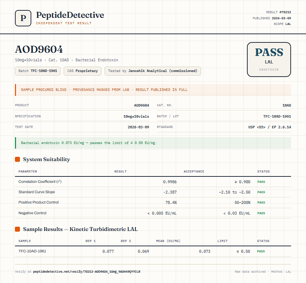Click PASS status for Correlation Coefficient
The image size is (306, 283).
(x=261, y=182)
